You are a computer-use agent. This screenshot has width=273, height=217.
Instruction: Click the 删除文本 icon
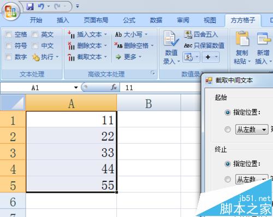pos(71,46)
